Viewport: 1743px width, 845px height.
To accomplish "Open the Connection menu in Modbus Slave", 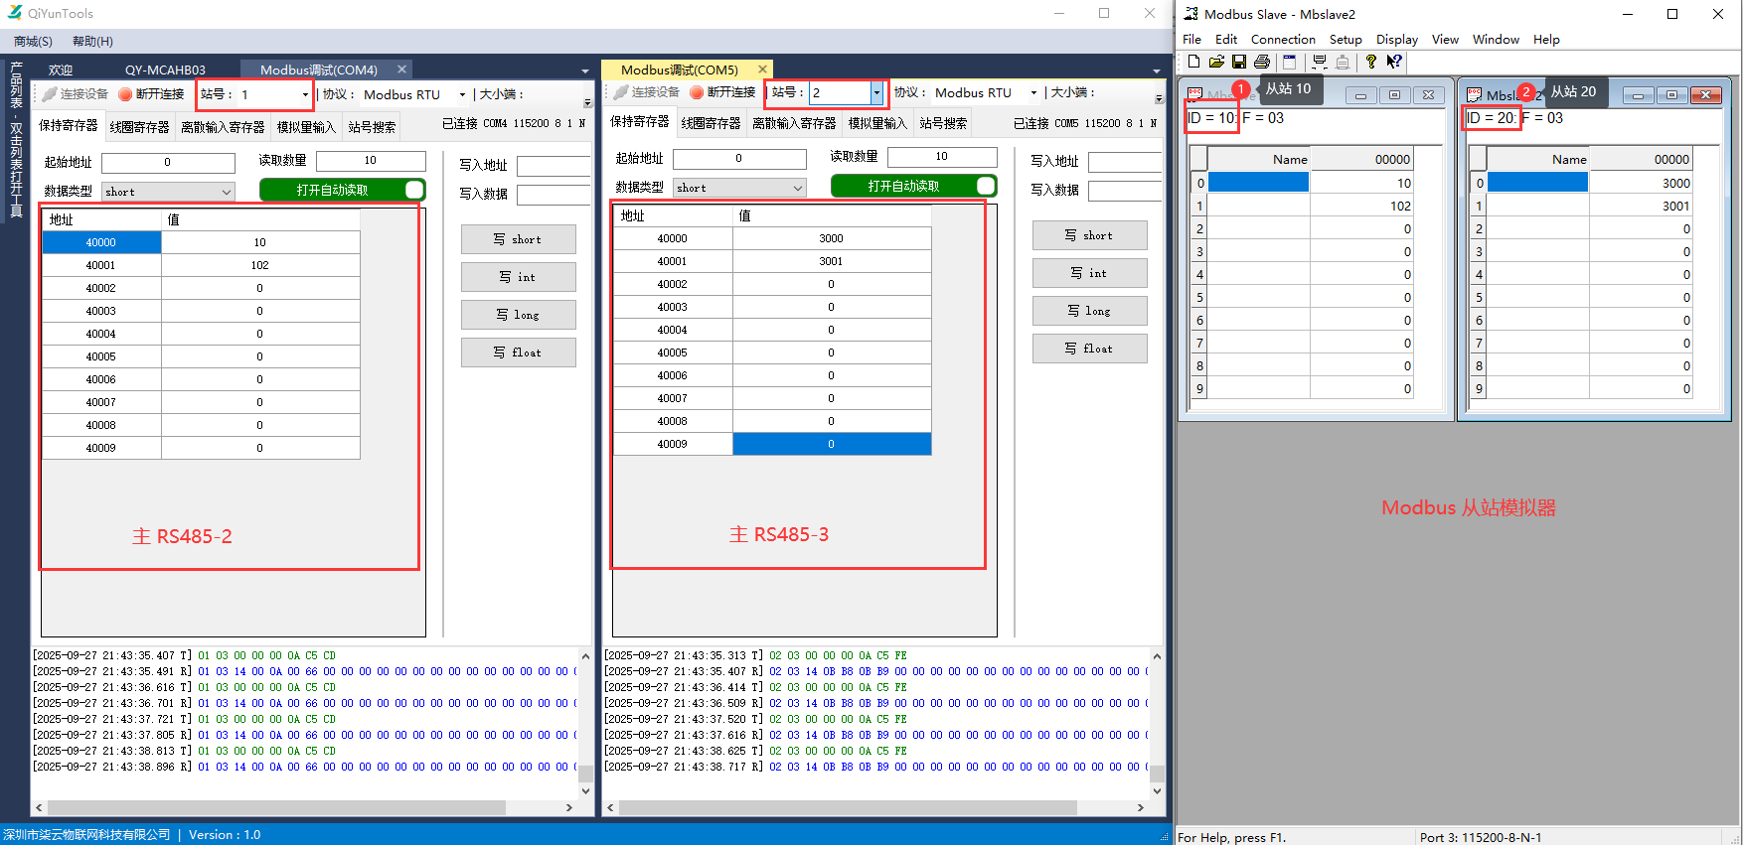I will pyautogui.click(x=1282, y=40).
